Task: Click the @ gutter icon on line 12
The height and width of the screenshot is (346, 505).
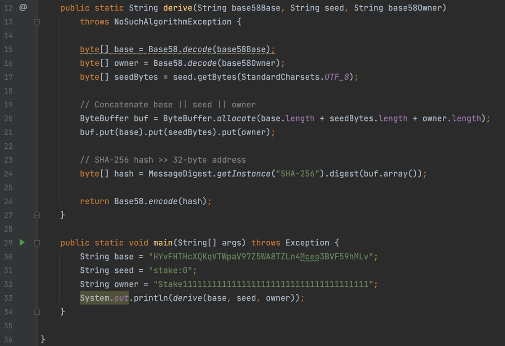Action: pos(23,8)
